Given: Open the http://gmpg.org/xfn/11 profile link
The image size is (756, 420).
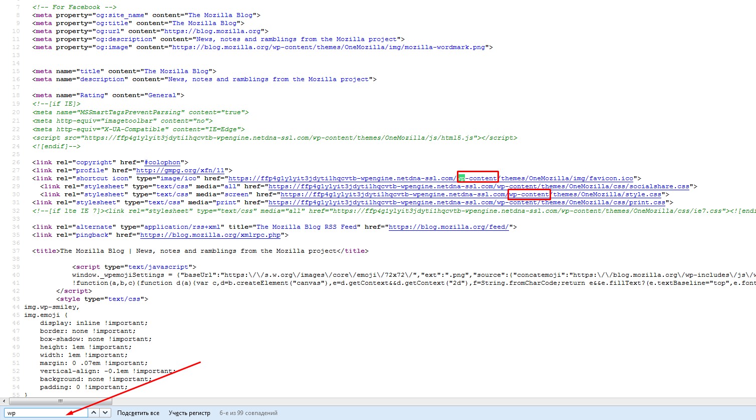Looking at the screenshot, I should (x=180, y=170).
